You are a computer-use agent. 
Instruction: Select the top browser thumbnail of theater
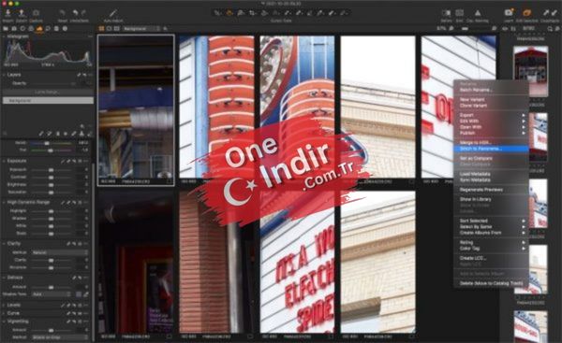(x=530, y=71)
